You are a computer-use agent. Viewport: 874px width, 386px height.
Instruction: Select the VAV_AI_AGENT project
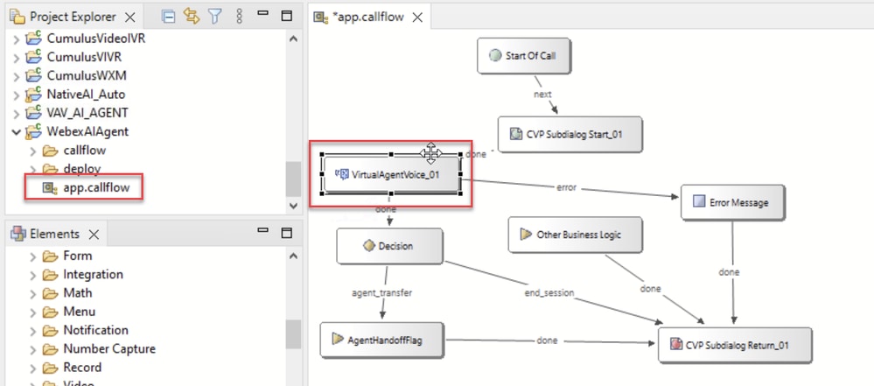pyautogui.click(x=87, y=113)
